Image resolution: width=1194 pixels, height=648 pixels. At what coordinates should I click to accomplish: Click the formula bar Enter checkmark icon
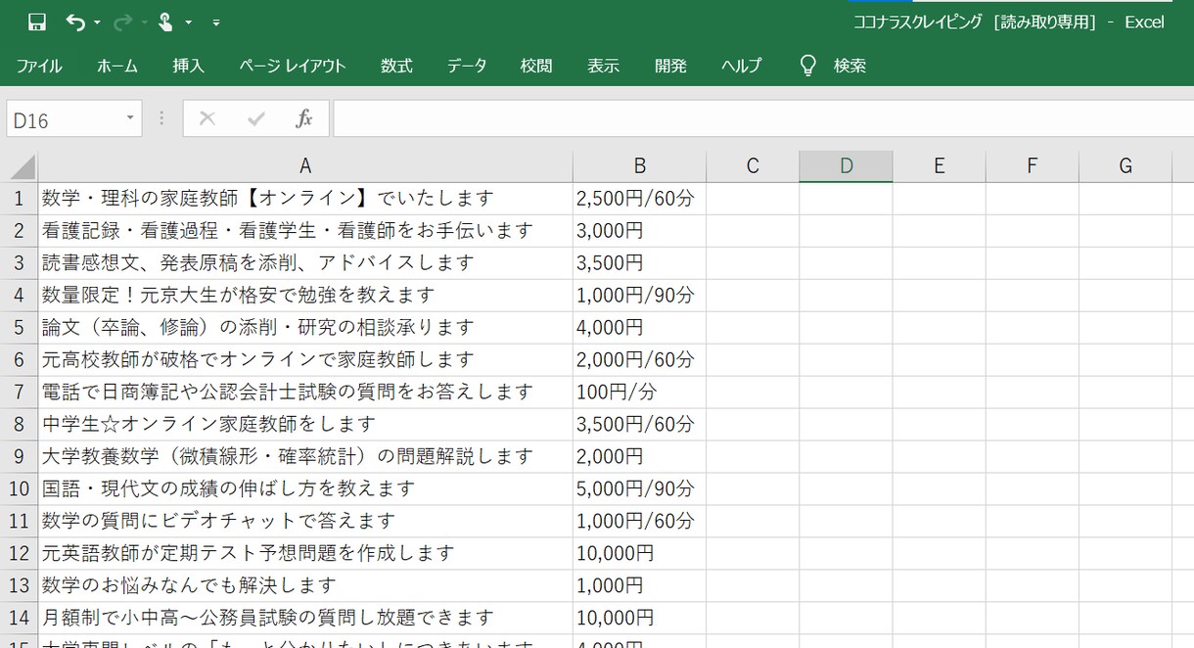click(x=256, y=118)
